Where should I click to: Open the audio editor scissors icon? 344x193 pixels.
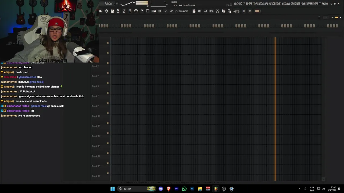click(124, 11)
